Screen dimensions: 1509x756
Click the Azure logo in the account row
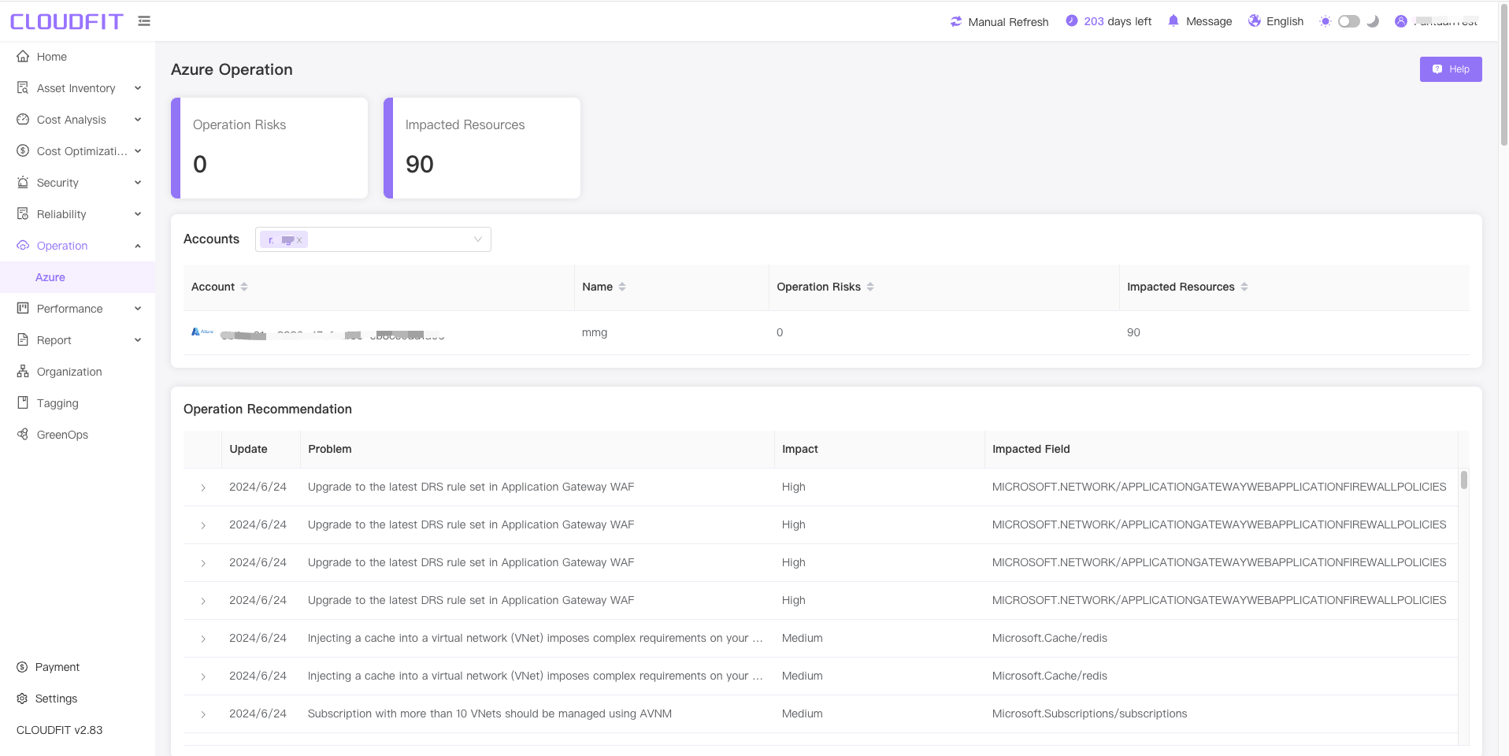coord(202,332)
